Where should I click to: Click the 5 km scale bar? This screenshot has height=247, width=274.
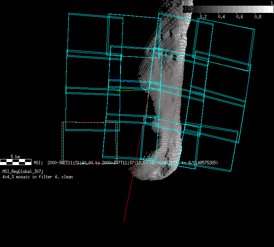click(16, 162)
